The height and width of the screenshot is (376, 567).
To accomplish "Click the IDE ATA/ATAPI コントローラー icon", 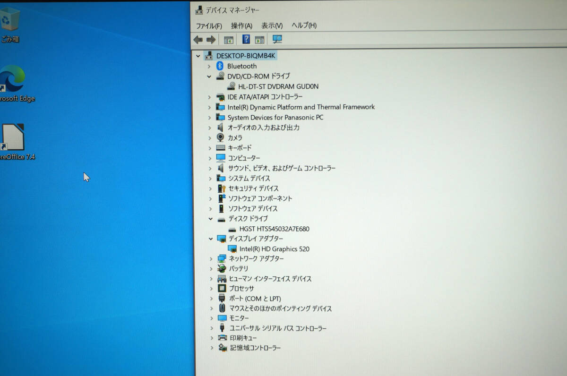I will pyautogui.click(x=221, y=97).
